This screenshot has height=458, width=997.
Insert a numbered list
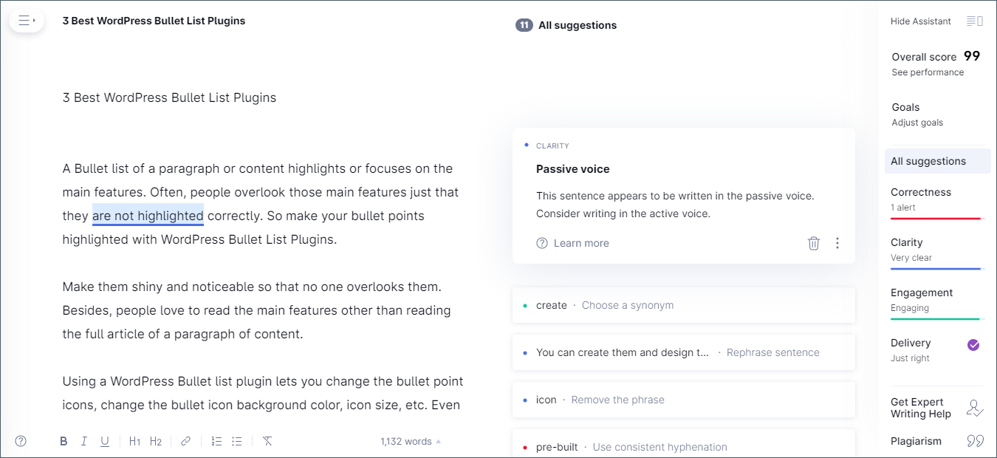click(216, 441)
